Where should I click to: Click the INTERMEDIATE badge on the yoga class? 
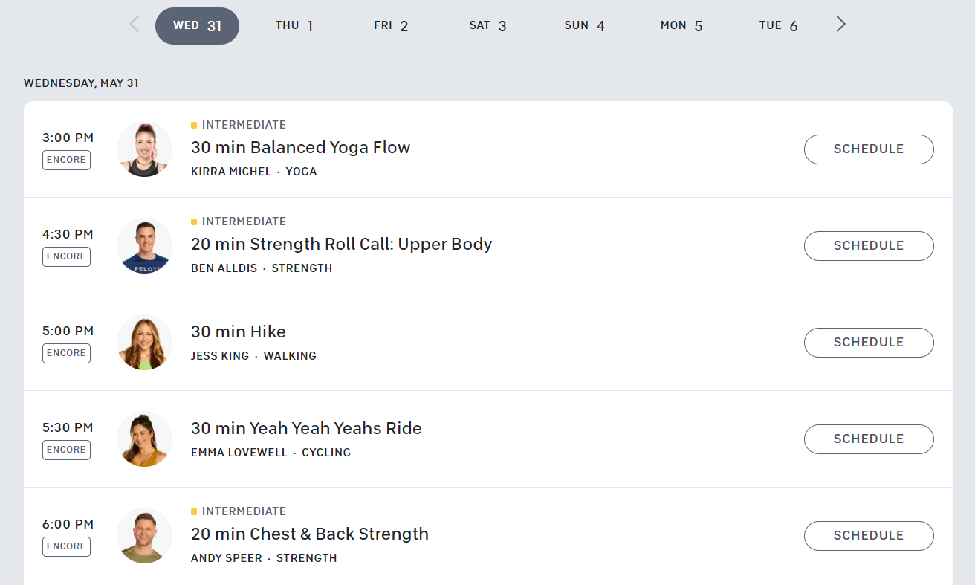click(239, 124)
